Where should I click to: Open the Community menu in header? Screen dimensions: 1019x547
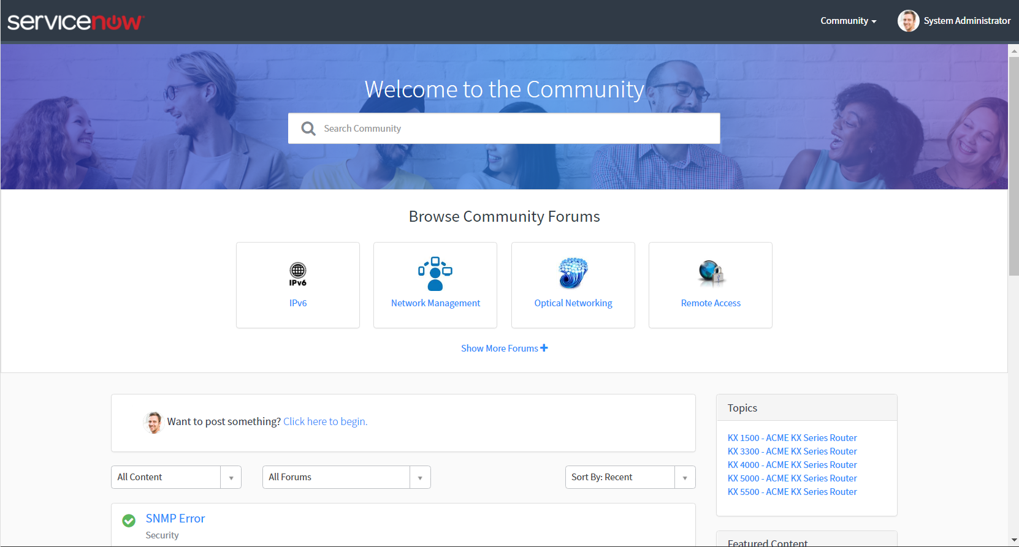pos(849,21)
